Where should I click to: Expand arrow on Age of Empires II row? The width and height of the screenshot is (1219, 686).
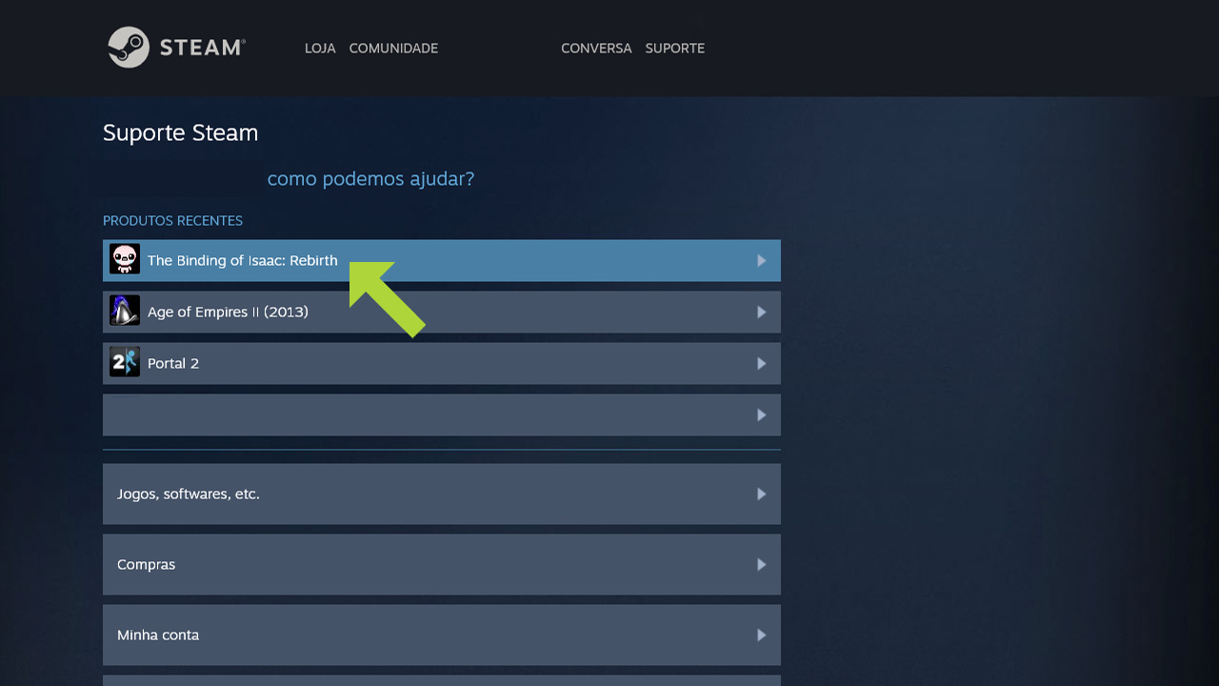click(761, 312)
